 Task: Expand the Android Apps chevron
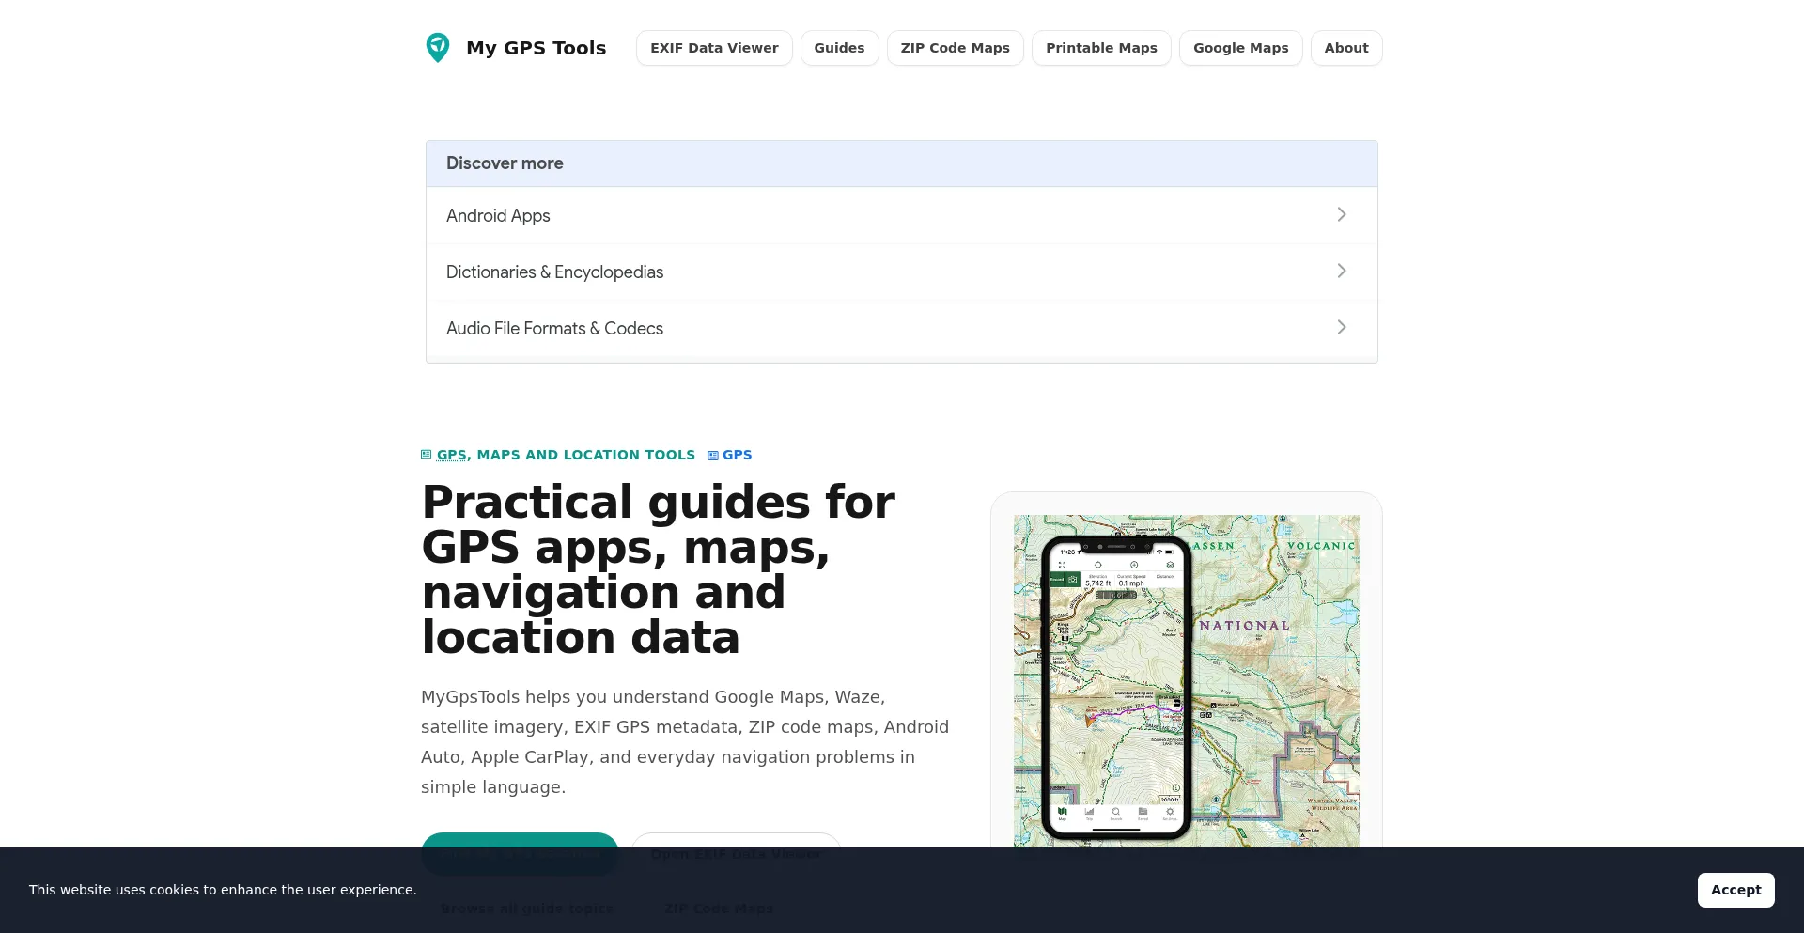coord(1342,215)
